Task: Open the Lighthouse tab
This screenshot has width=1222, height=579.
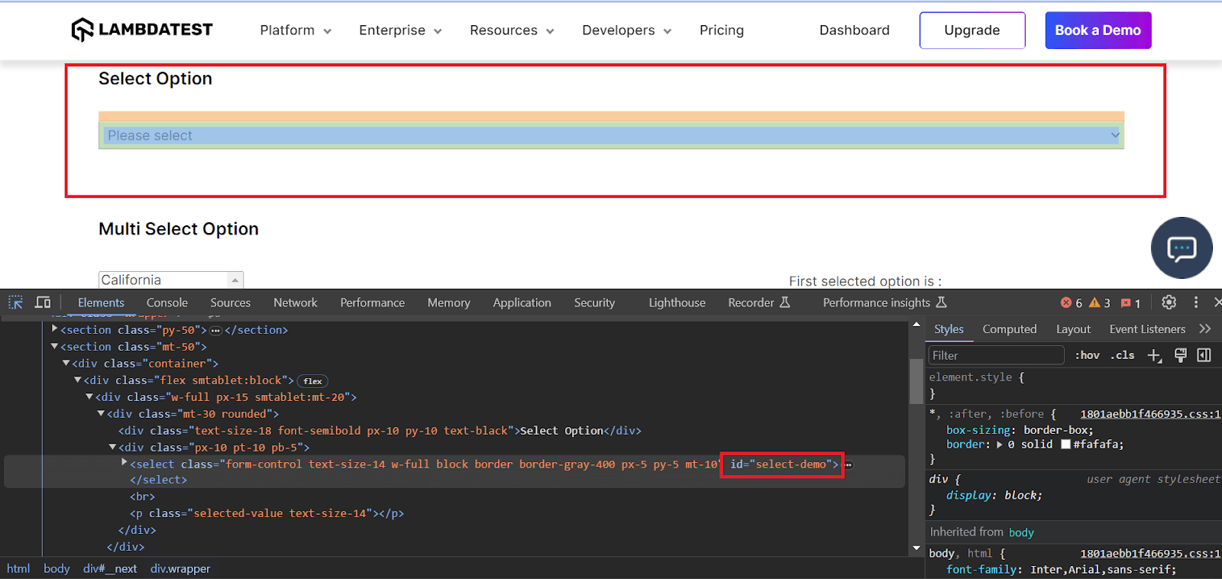Action: 677,302
